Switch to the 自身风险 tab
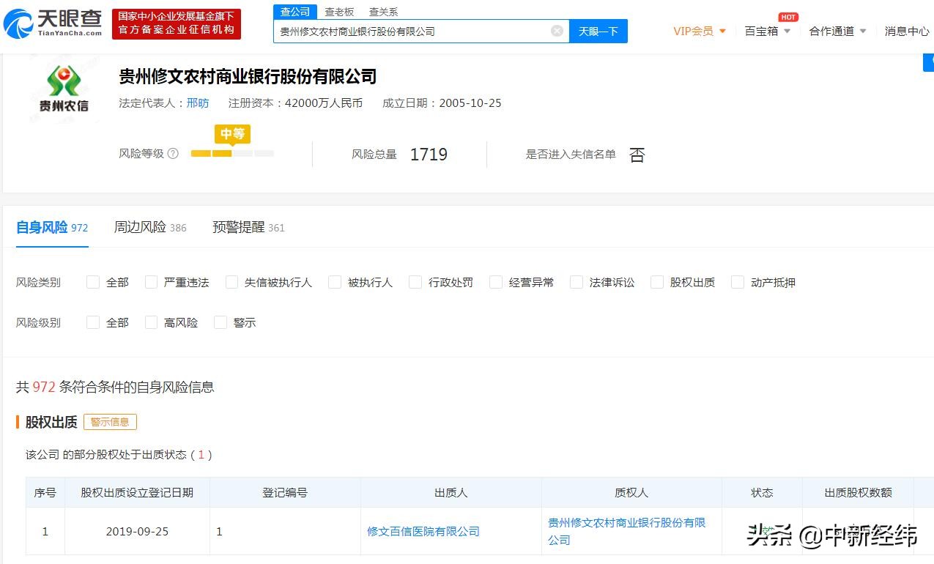Viewport: 934px width, 564px height. [x=52, y=227]
